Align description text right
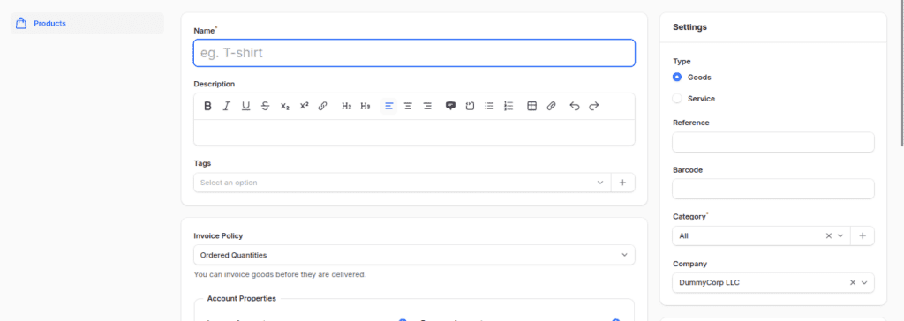Screen dimensions: 904x321 (427, 106)
